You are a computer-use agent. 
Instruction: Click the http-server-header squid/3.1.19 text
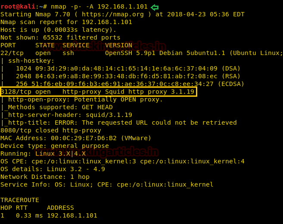tap(70, 115)
